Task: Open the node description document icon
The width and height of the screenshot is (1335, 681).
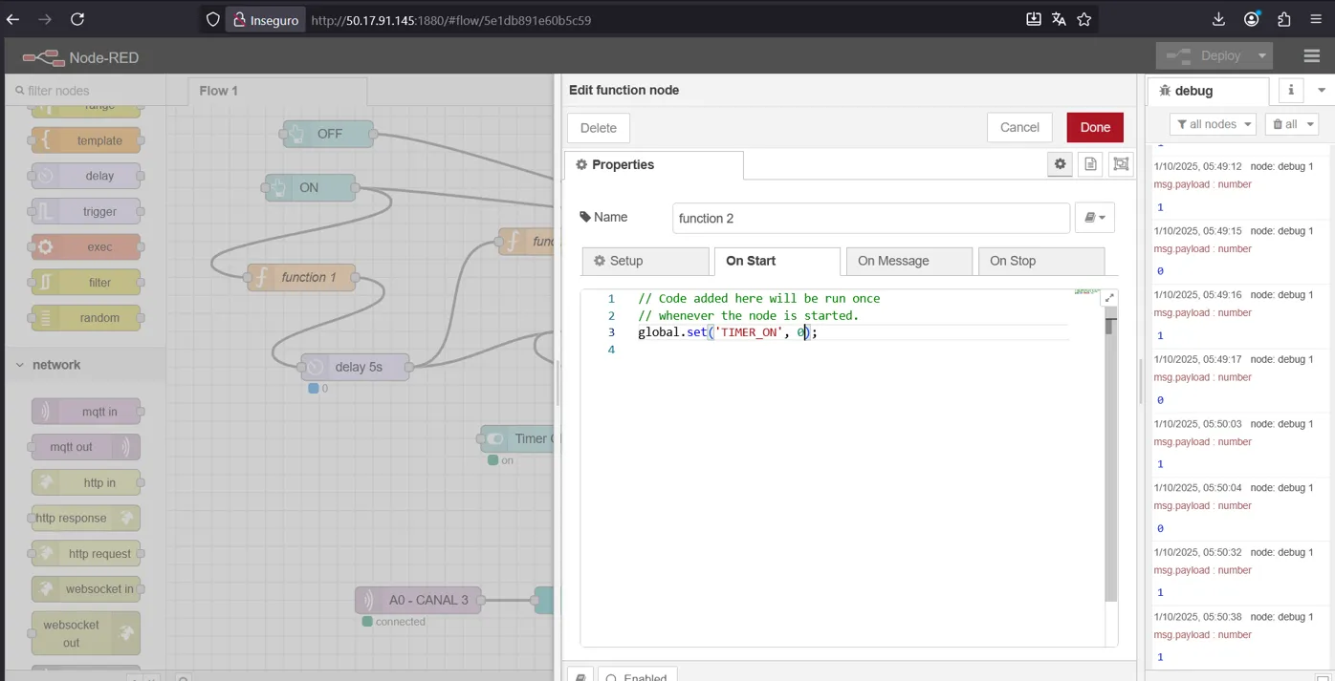Action: click(x=1090, y=164)
